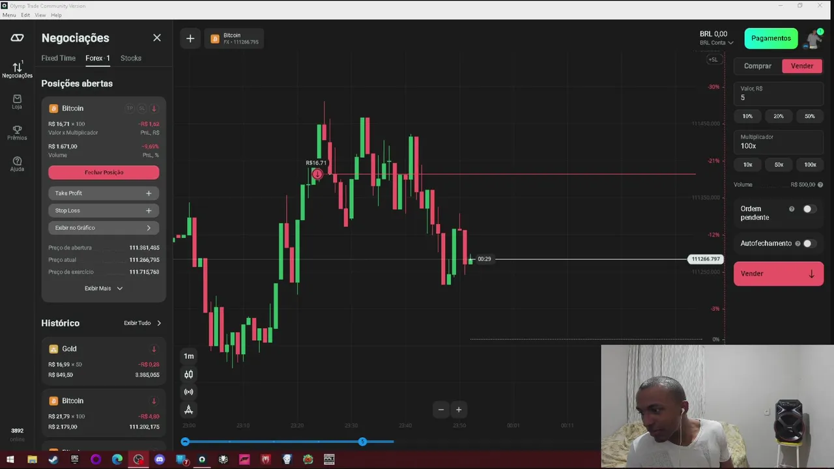This screenshot has height=469, width=834.
Task: Open chart type candlestick icon
Action: (188, 374)
